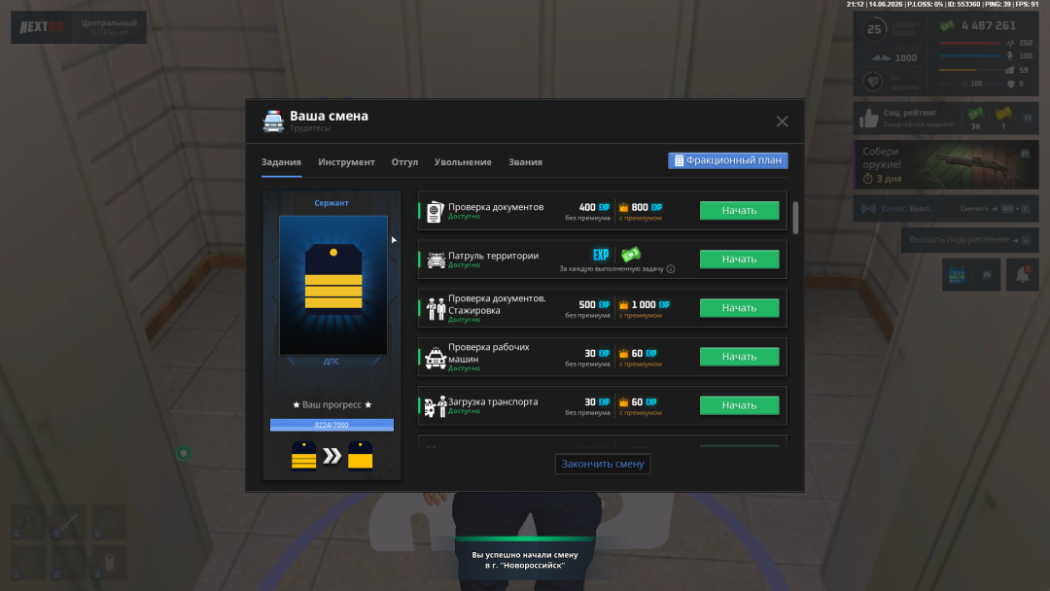Start Загрузка транспорта task
Image resolution: width=1050 pixels, height=591 pixels.
[739, 405]
